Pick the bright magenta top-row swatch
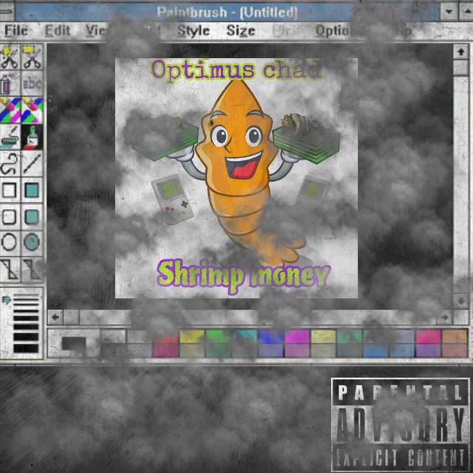Viewport: 473px width, 473px height. 297,337
